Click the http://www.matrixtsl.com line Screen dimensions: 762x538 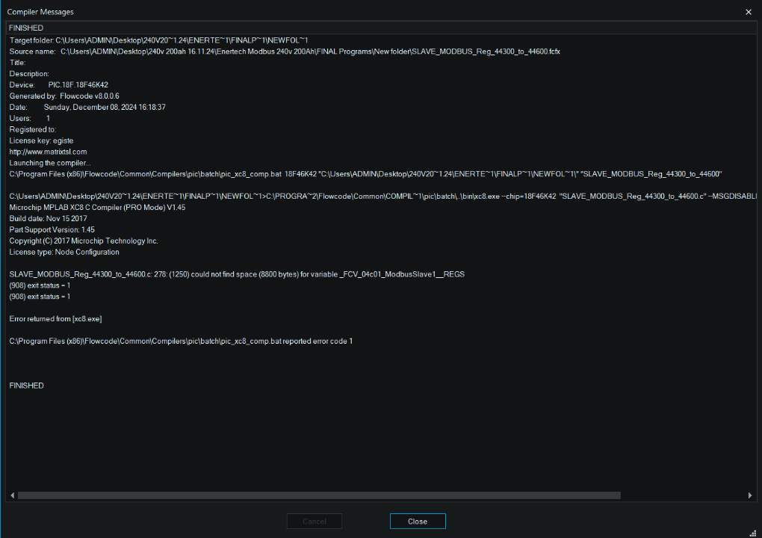48,152
